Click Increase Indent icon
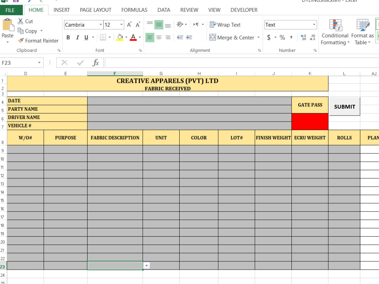 click(x=189, y=37)
